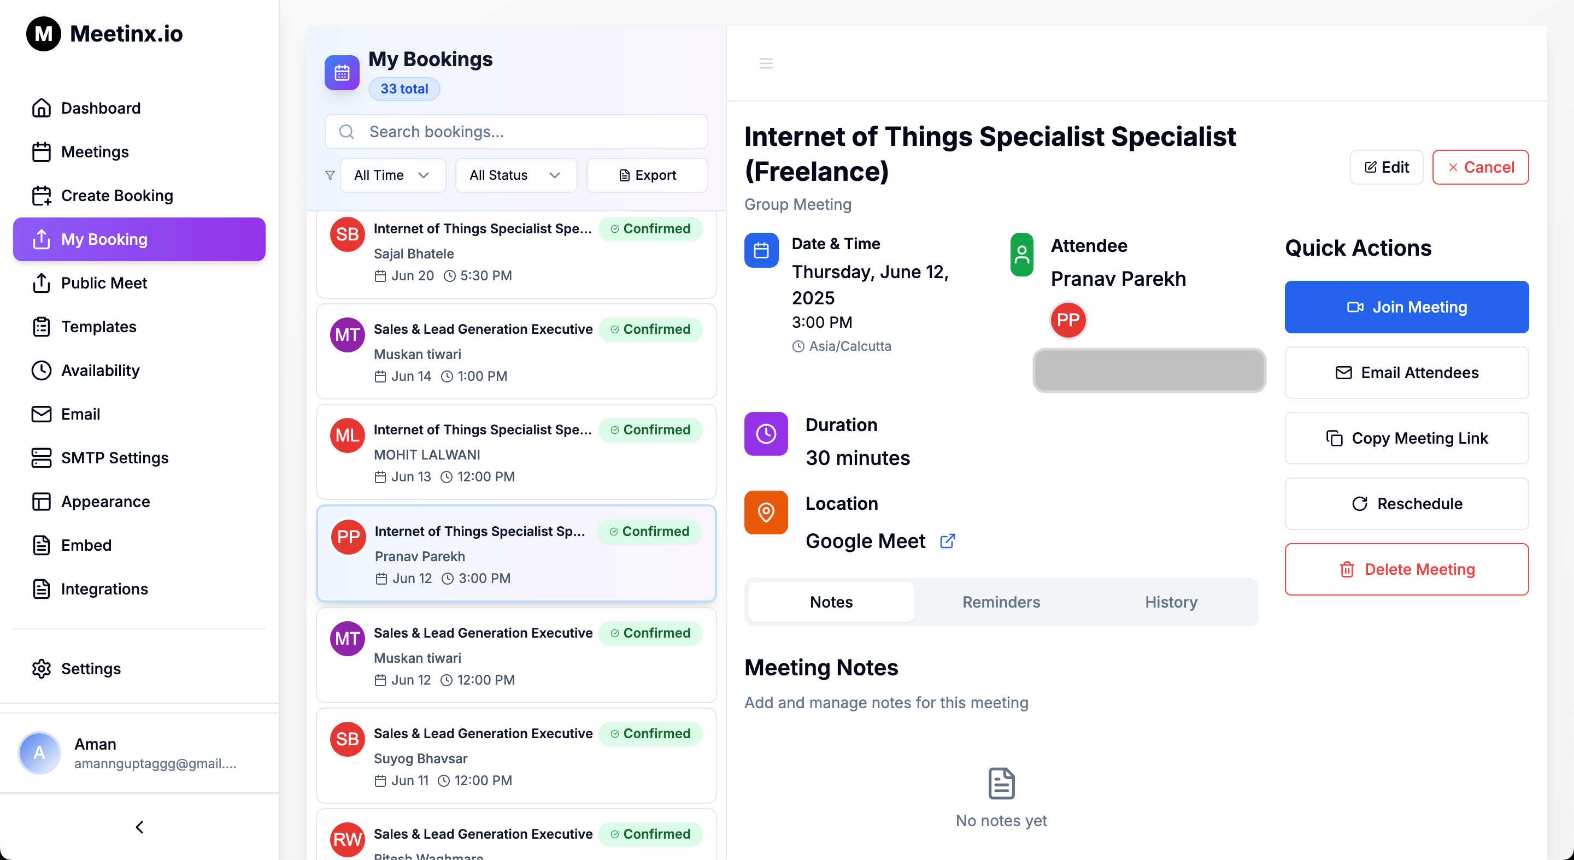Switch to the Reminders tab
1574x860 pixels.
pyautogui.click(x=1001, y=602)
